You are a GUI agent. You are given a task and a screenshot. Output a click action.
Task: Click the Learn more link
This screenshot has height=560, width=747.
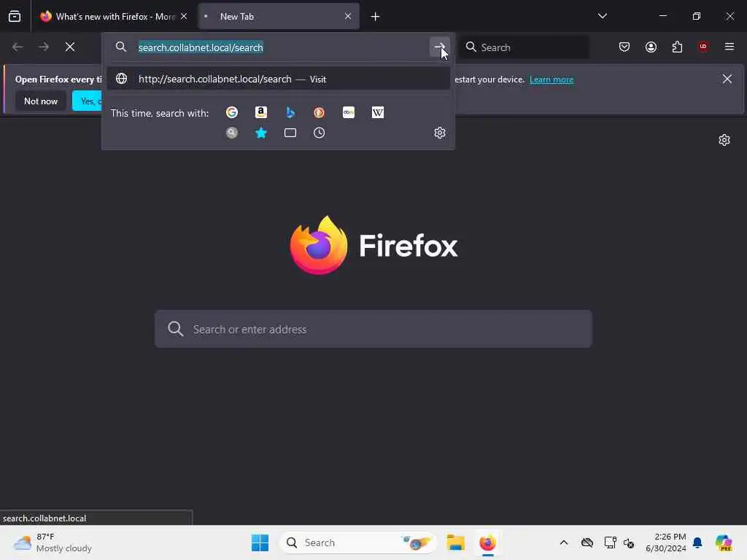point(551,79)
